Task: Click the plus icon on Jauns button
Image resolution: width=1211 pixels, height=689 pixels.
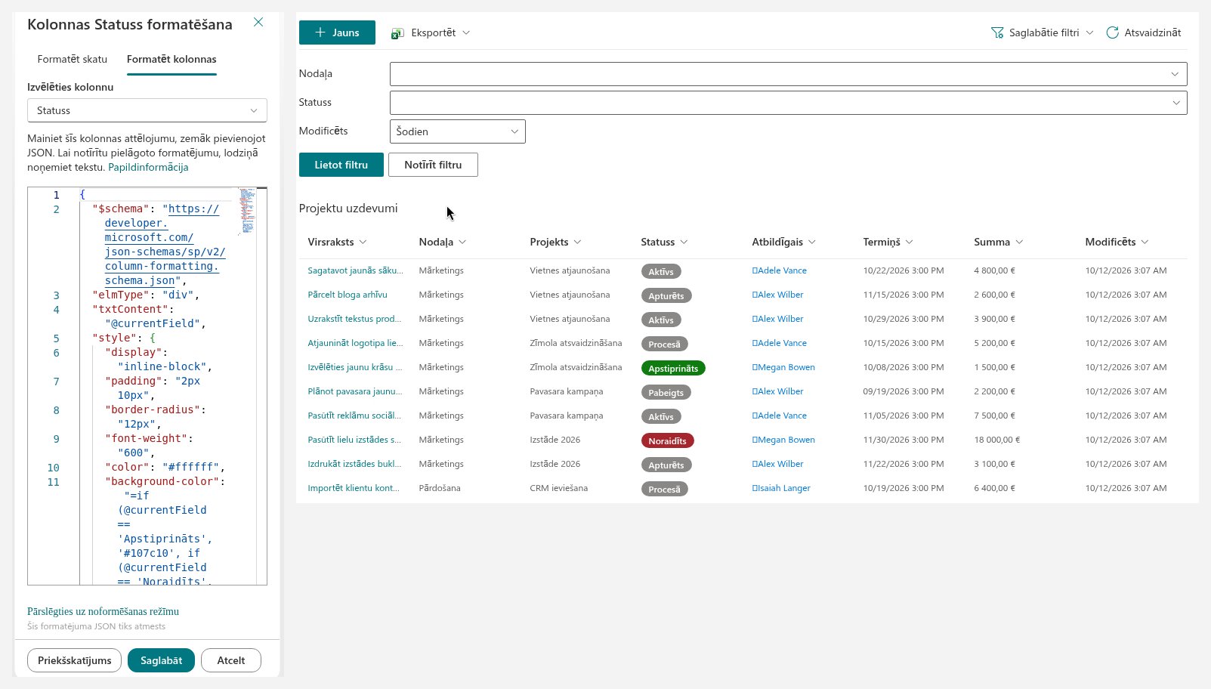Action: pyautogui.click(x=320, y=32)
